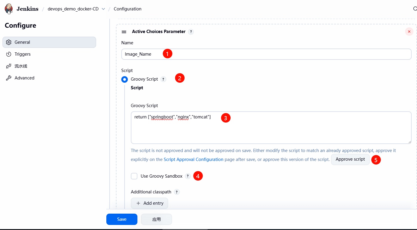The width and height of the screenshot is (417, 230).
Task: Remove the Active Choices Parameter with red X
Action: point(409,32)
